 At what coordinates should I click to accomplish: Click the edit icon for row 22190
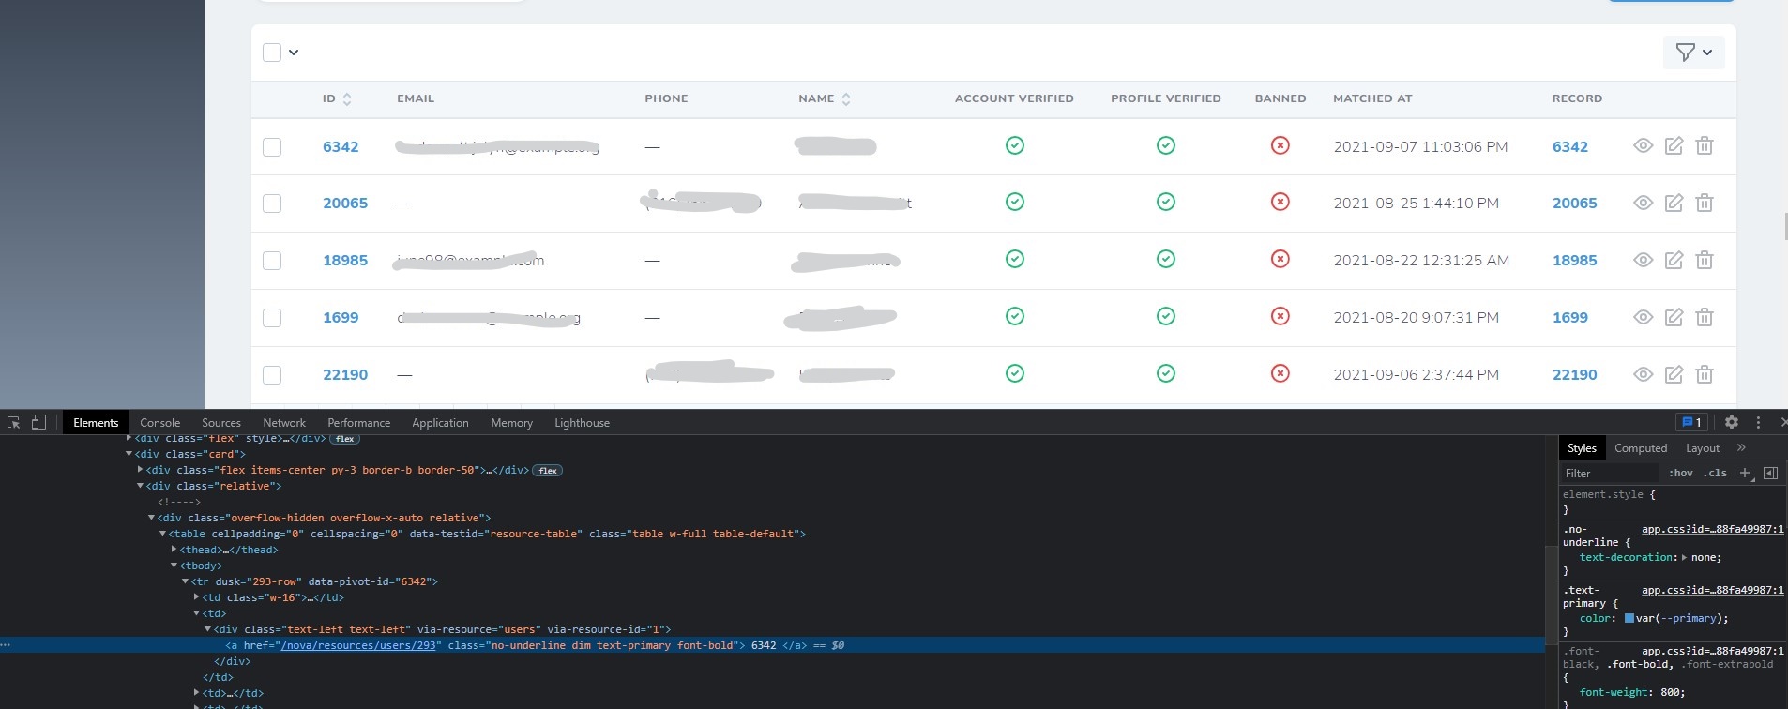1674,374
